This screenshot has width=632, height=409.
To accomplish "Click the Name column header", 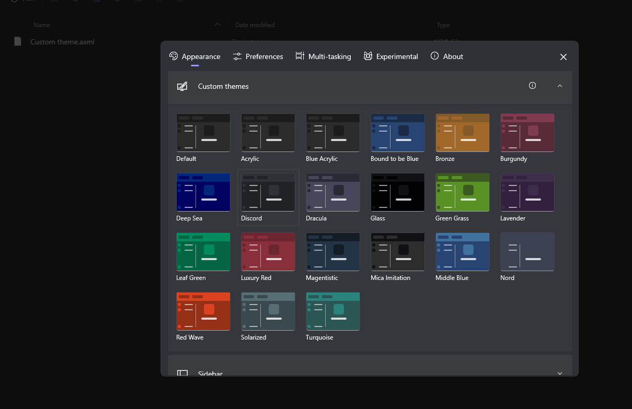I will (41, 25).
